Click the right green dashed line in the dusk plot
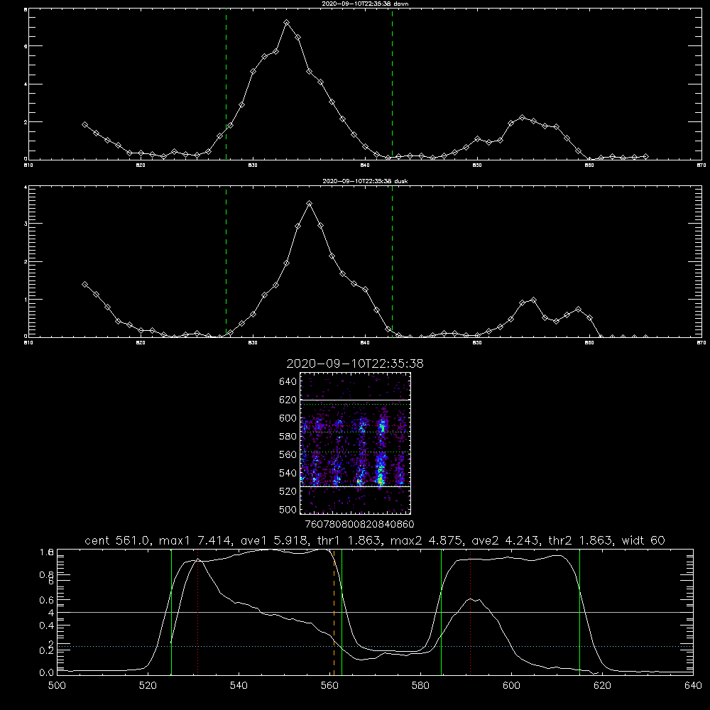The height and width of the screenshot is (710, 710). (392, 262)
